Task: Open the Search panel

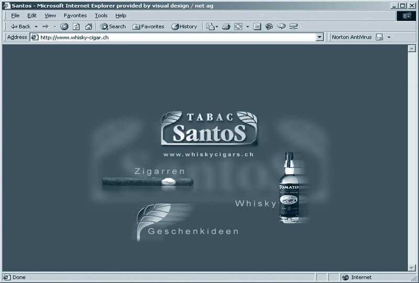Action: 113,26
